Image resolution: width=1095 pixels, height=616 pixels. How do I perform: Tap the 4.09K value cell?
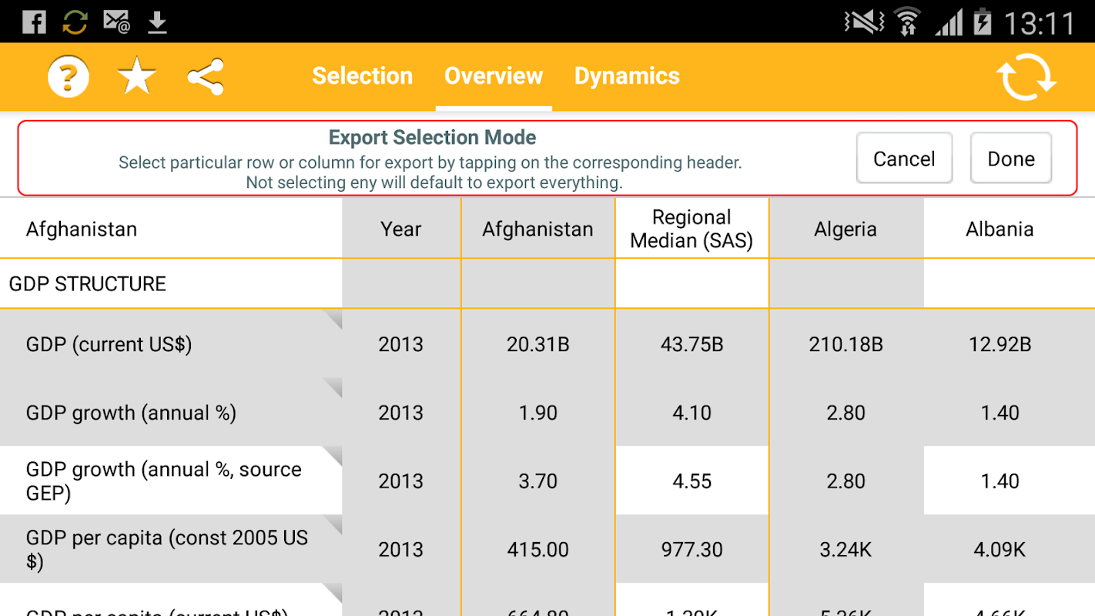click(1000, 550)
